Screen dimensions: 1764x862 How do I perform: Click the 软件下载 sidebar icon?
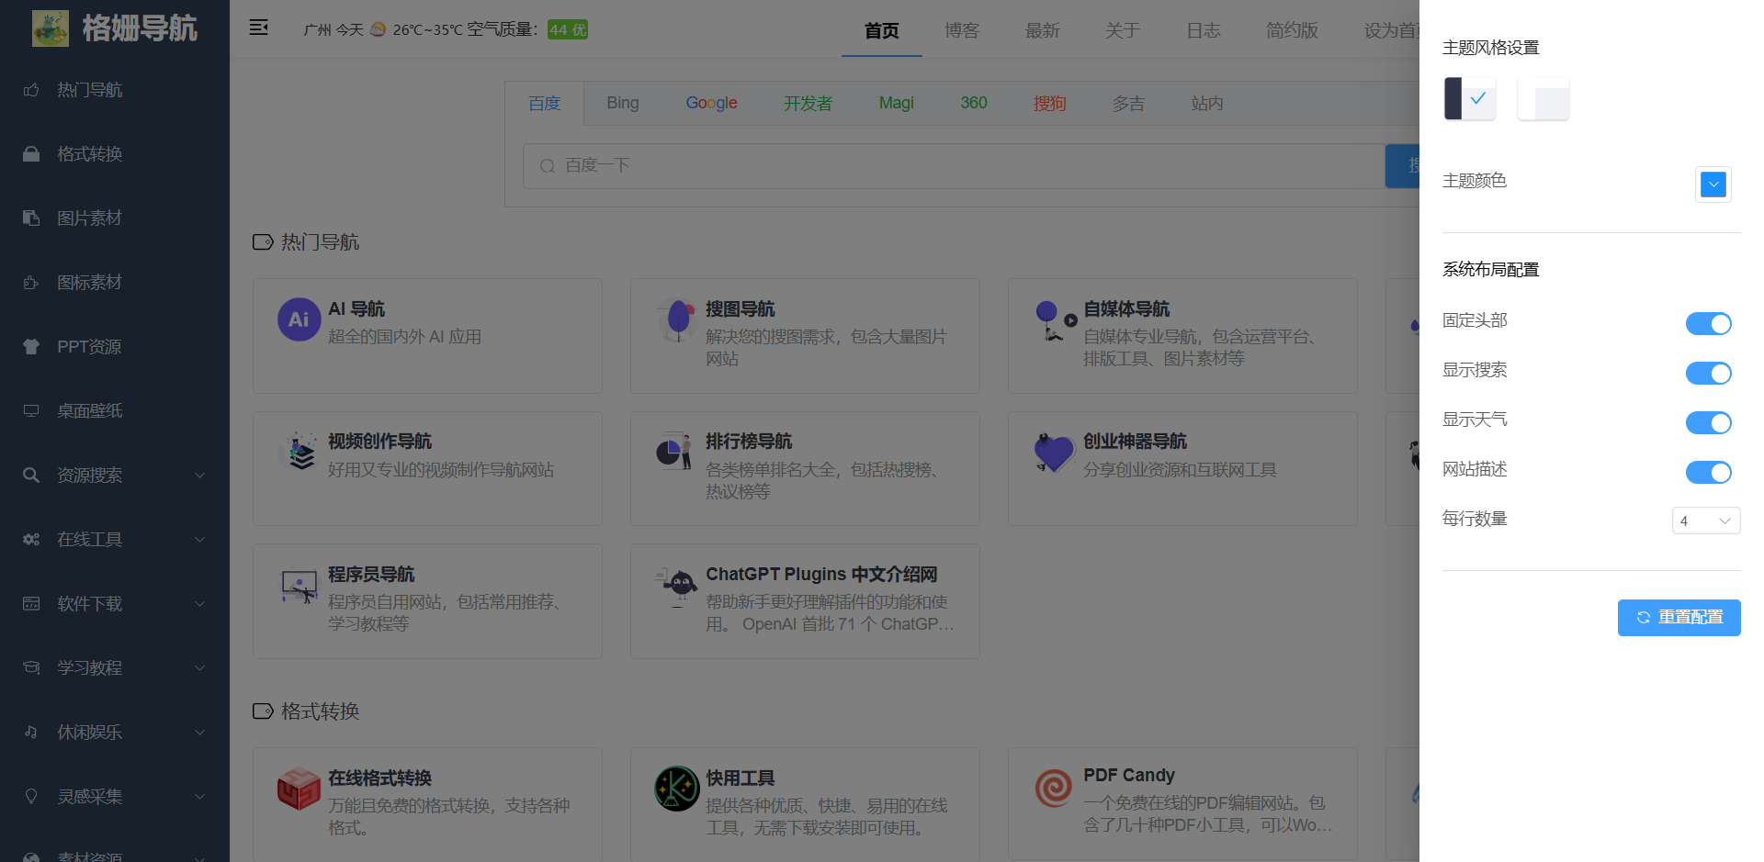(31, 604)
